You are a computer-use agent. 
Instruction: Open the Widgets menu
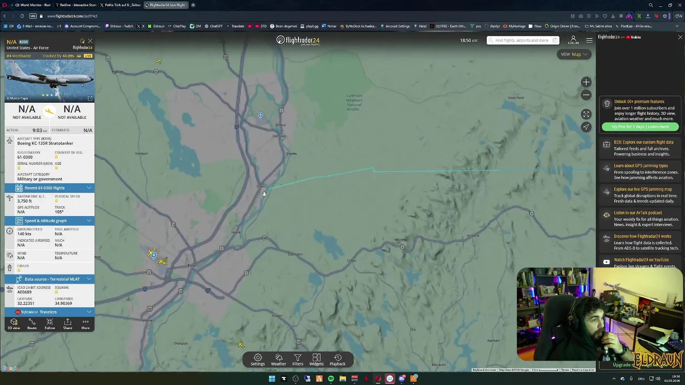(x=316, y=360)
